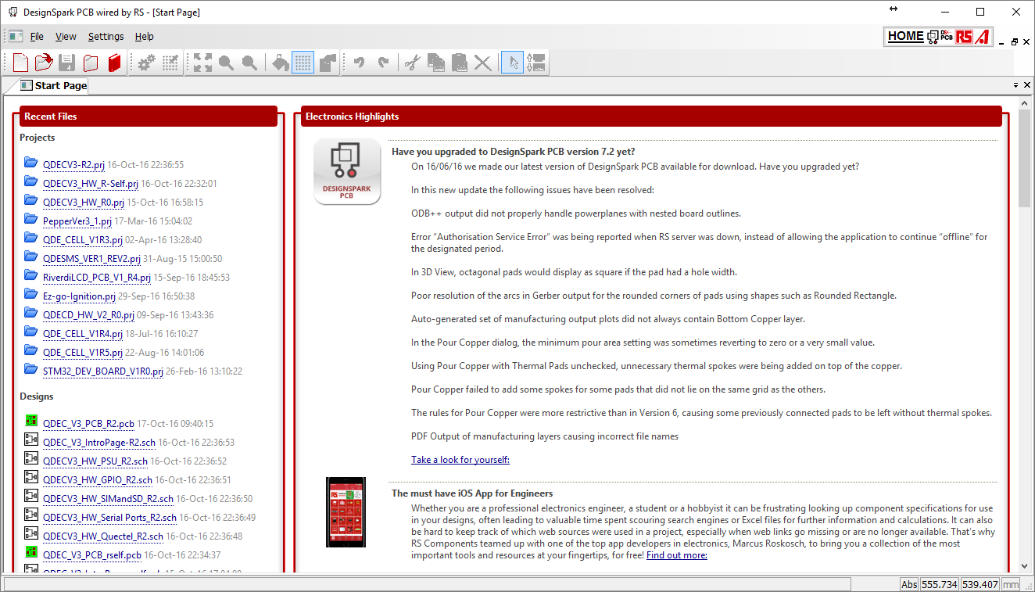Follow the 'Take a look for yourself' link

pos(460,460)
